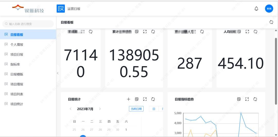
Task: Focus the sidebar name search field
Action: coord(28,24)
